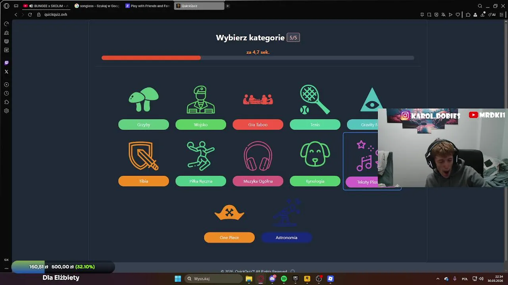This screenshot has width=508, height=285.
Task: Open sidebar settings gear icon
Action: tap(6, 111)
